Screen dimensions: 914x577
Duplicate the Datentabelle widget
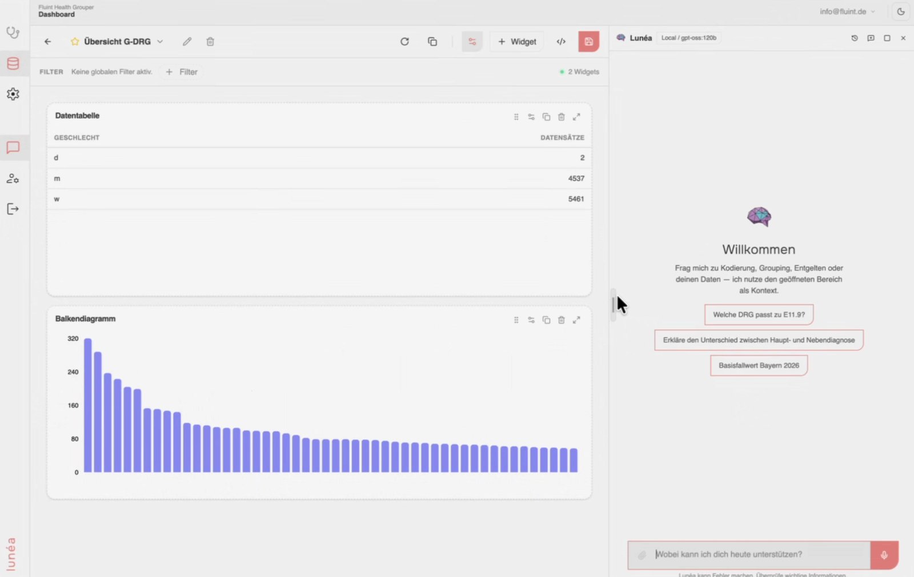[546, 117]
